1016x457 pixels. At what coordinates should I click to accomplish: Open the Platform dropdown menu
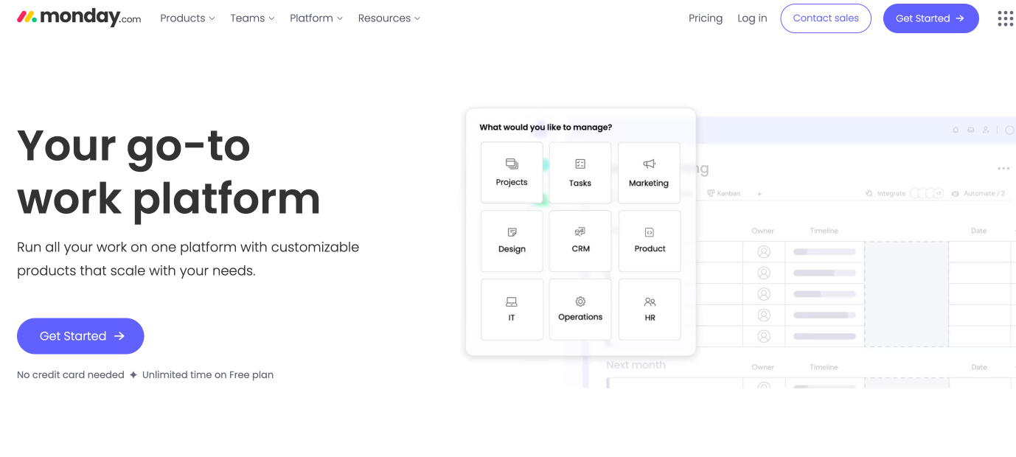[x=316, y=18]
